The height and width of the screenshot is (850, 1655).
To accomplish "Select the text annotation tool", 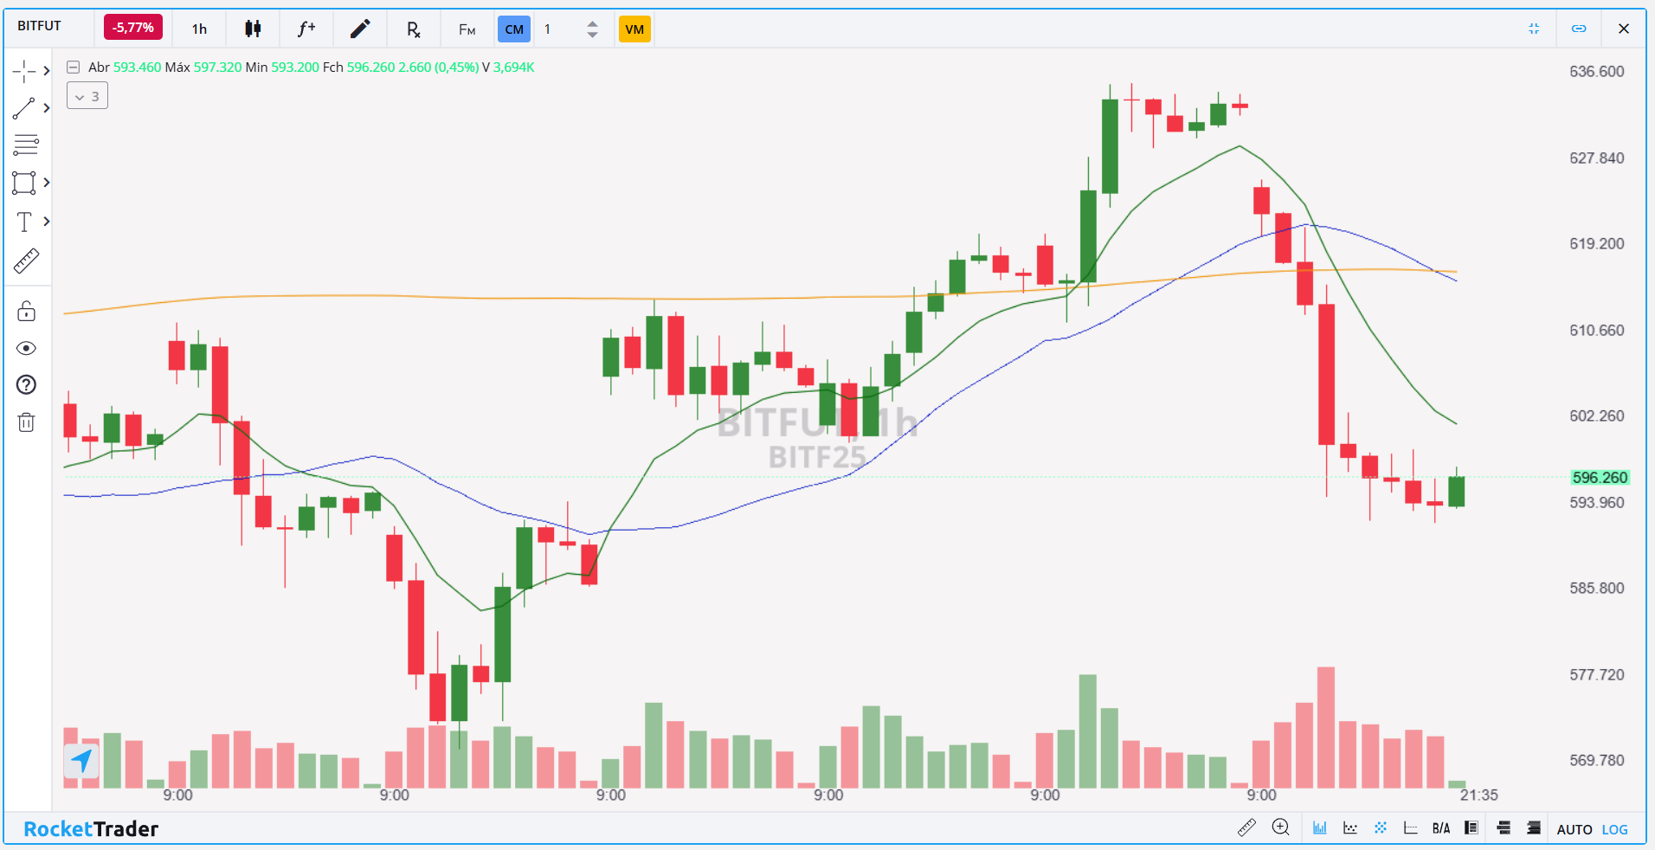I will point(24,222).
